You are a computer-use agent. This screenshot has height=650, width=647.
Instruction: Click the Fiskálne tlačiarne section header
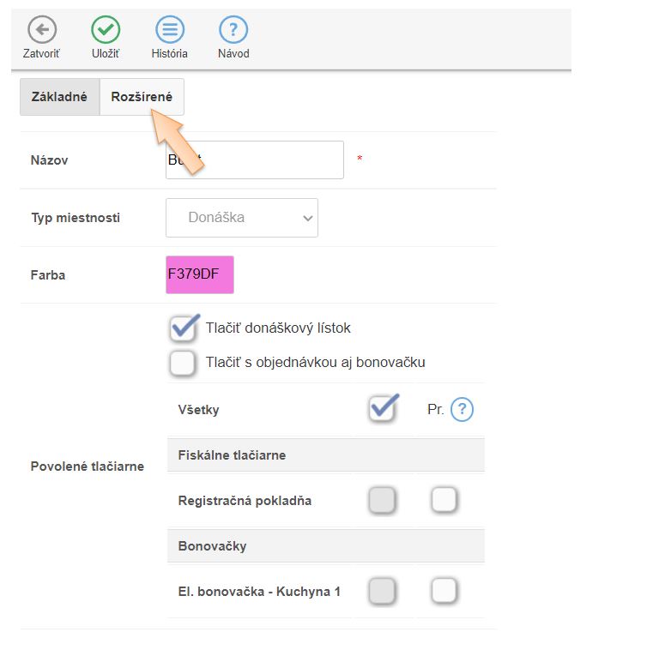tap(232, 455)
